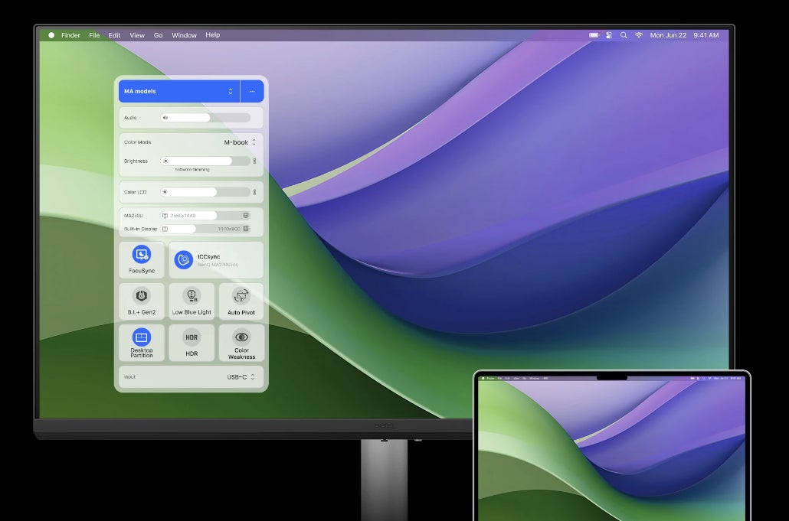Enable B.I.+ Gen2
The image size is (789, 521).
tap(142, 301)
